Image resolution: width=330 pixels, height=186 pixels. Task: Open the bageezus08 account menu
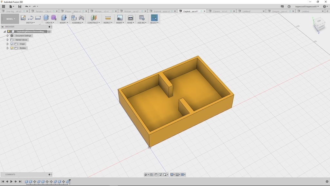(x=307, y=6)
